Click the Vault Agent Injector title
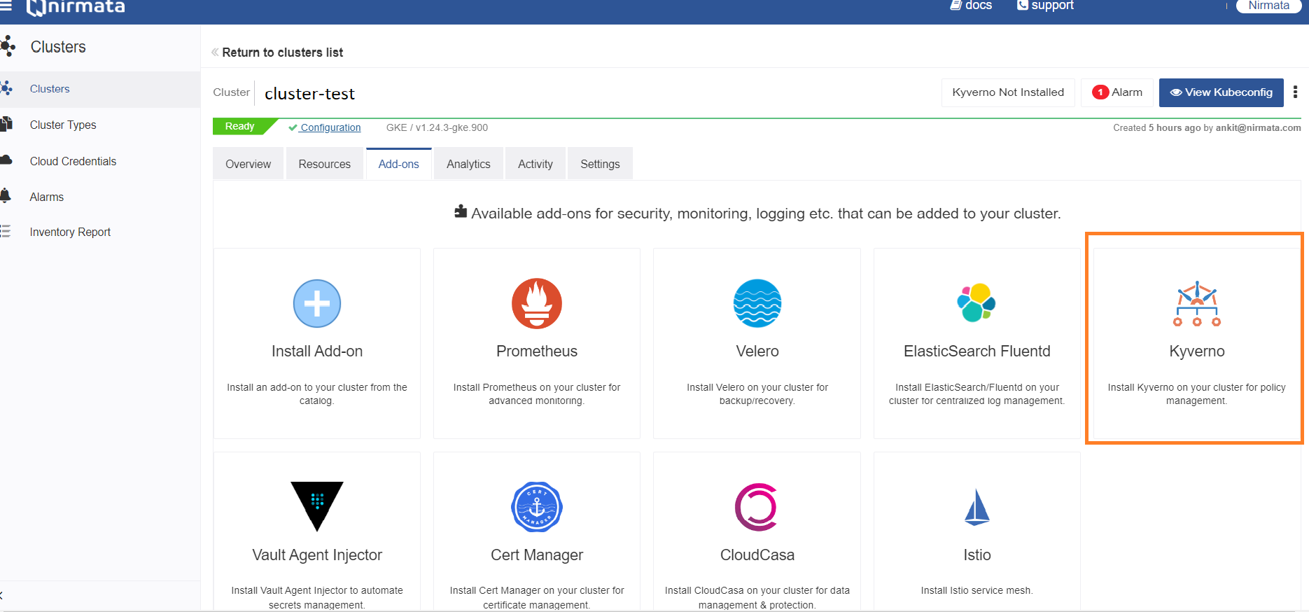Image resolution: width=1309 pixels, height=612 pixels. point(316,555)
